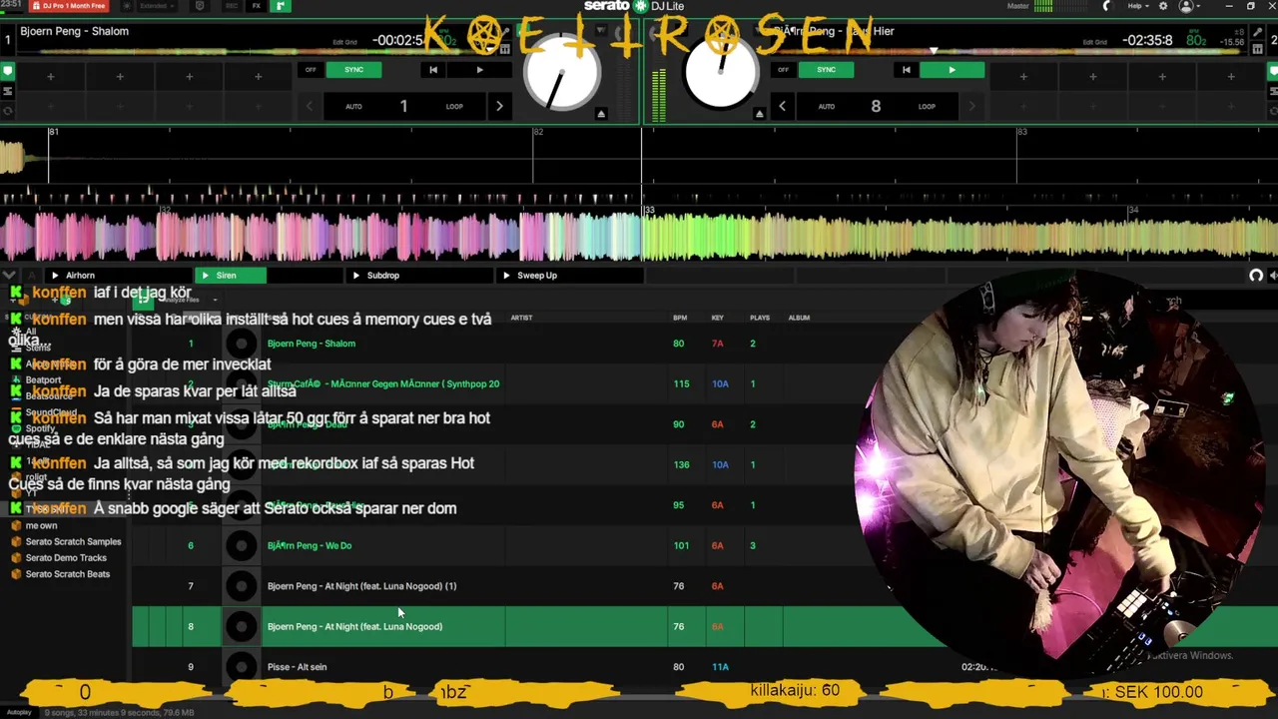Screen dimensions: 1278x719
Task: Toggle the OFF button on right deck
Action: tap(783, 70)
